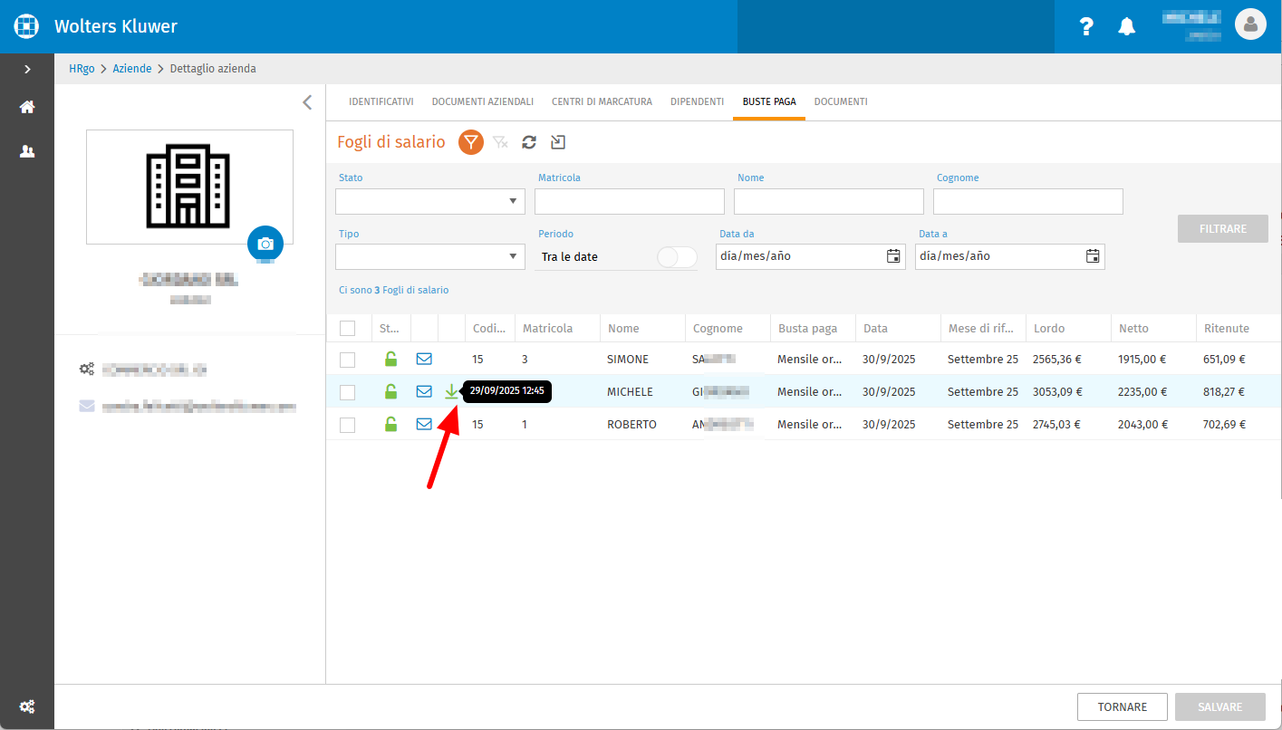
Task: Open the help question mark icon
Action: click(1087, 26)
